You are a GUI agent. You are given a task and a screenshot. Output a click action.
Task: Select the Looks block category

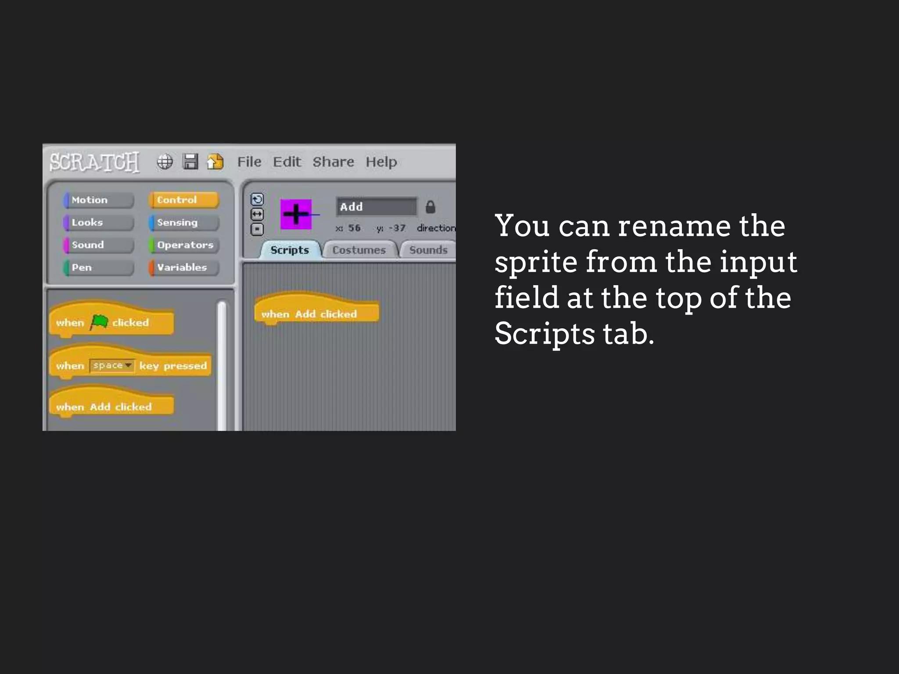pyautogui.click(x=98, y=222)
